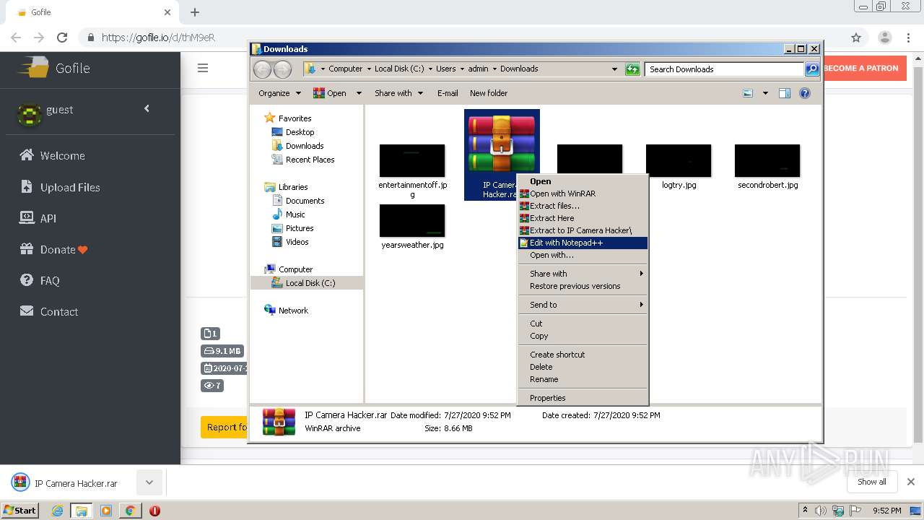Screen dimensions: 924x520
Task: Choose Open with WinRAR menu entry
Action: click(583, 194)
